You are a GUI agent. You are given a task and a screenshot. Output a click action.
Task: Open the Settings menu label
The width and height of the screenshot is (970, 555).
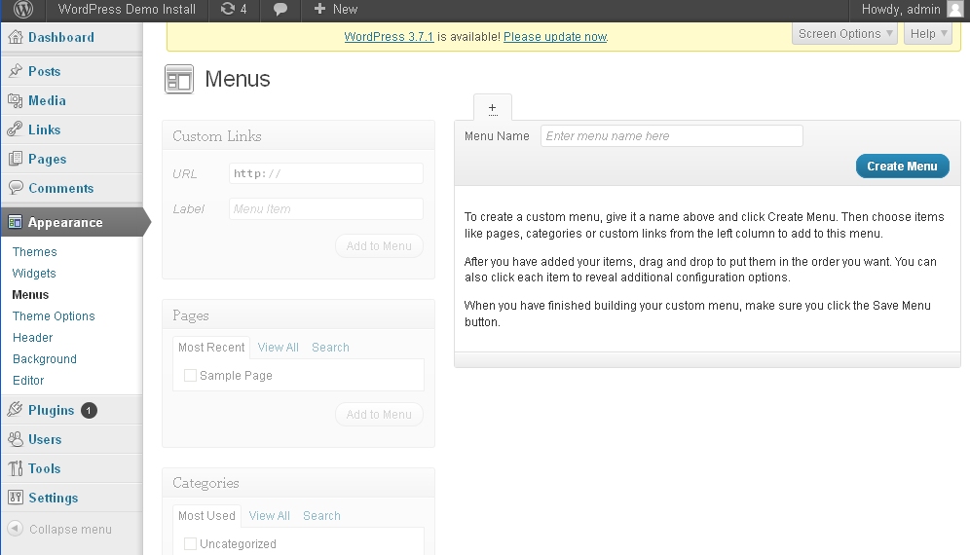coord(54,498)
